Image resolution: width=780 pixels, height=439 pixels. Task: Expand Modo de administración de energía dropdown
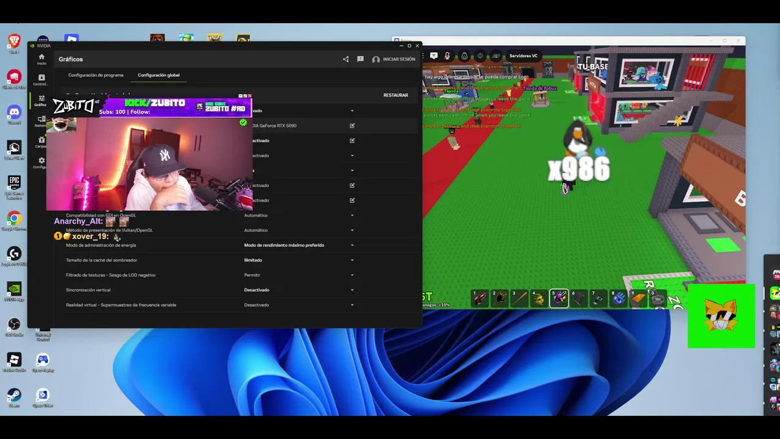(x=352, y=245)
